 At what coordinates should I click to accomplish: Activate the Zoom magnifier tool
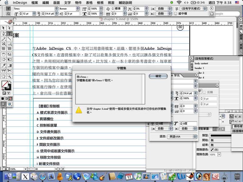coord(9,76)
